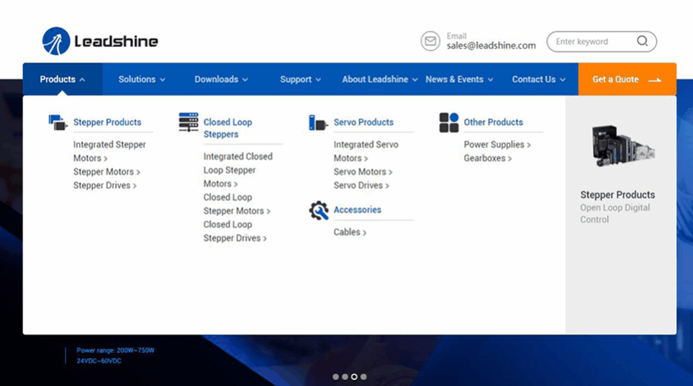693x386 pixels.
Task: Open Integrated Stepper Motors
Action: click(110, 151)
